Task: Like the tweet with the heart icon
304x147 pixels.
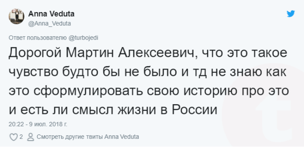Action: tap(13, 137)
